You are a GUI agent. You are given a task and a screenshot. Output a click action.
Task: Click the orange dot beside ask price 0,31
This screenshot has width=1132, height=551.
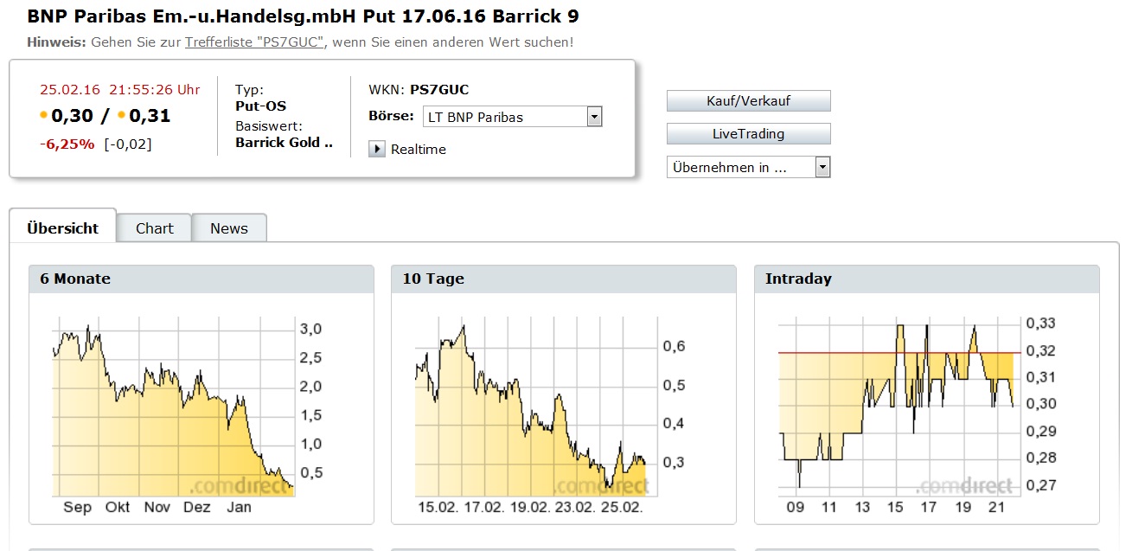pyautogui.click(x=122, y=115)
